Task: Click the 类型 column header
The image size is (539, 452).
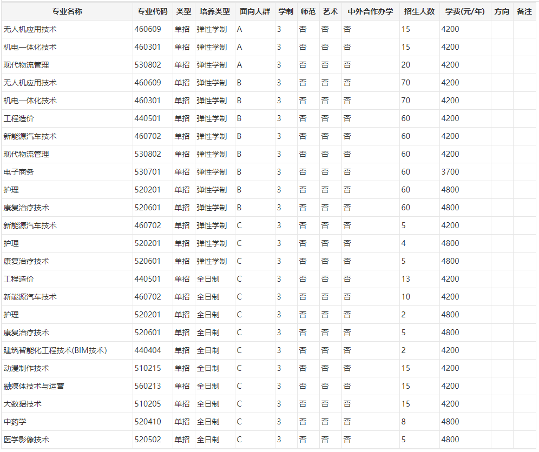Action: click(183, 11)
